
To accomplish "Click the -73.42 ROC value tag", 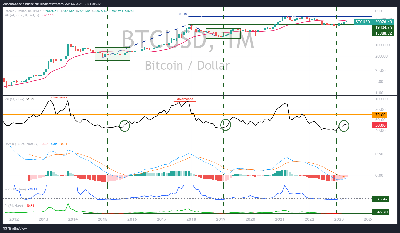I will 381,199.
